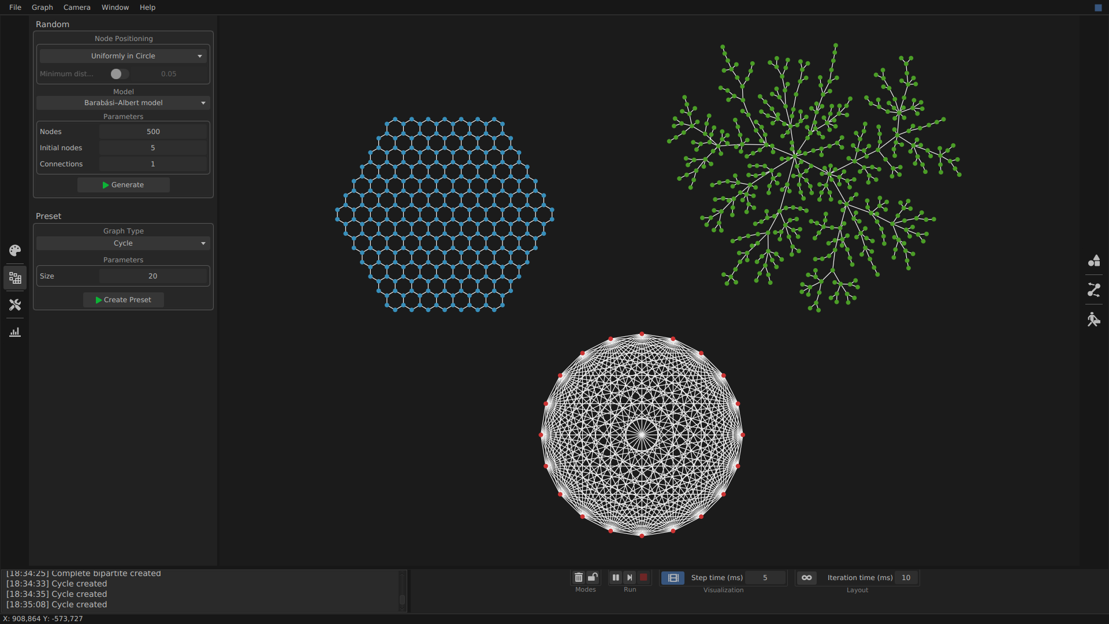Open the tools sidebar icon
1109x624 pixels.
pos(15,304)
